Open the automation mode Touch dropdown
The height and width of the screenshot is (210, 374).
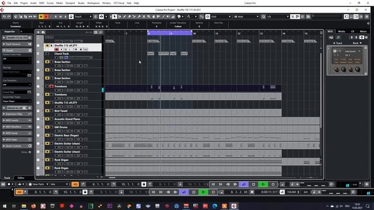(x=83, y=16)
